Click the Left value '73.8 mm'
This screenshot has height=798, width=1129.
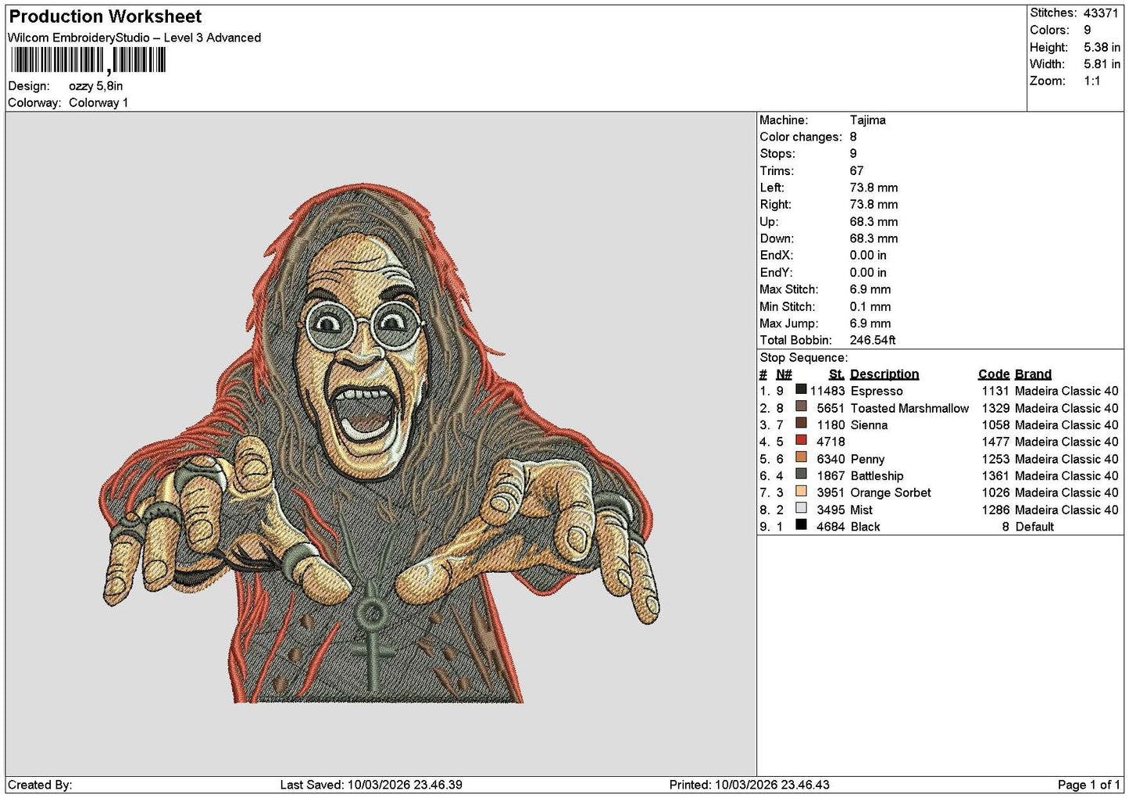874,188
